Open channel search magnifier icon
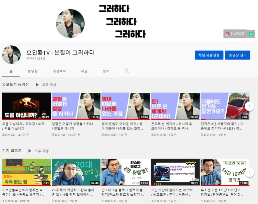The width and height of the screenshot is (258, 204). (127, 71)
